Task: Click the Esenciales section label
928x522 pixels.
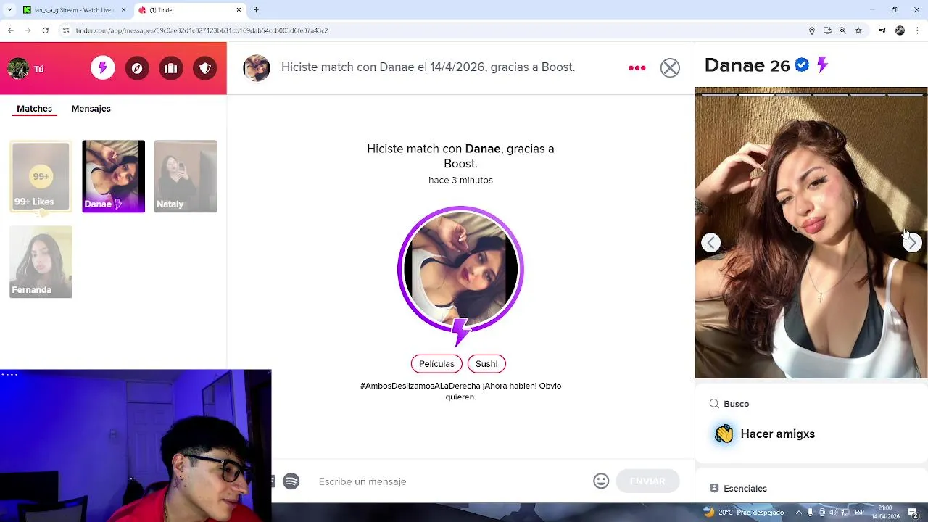Action: (x=745, y=489)
